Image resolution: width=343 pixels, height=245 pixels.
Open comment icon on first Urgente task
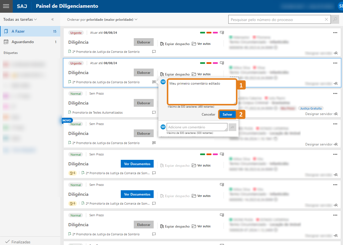(154, 52)
